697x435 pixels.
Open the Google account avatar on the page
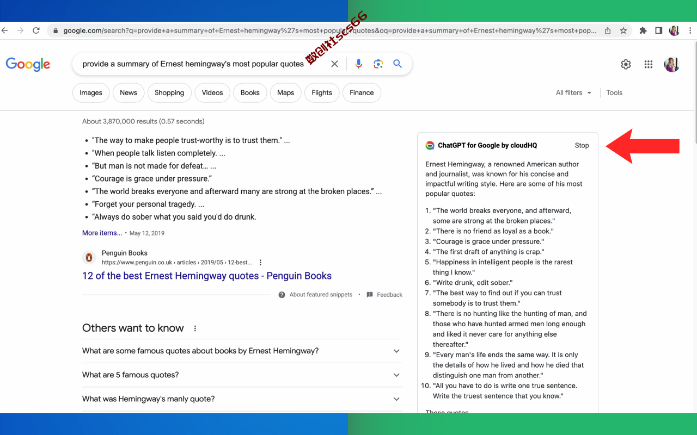click(x=672, y=65)
